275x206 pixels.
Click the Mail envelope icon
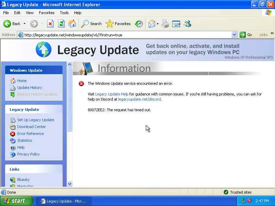[152, 24]
